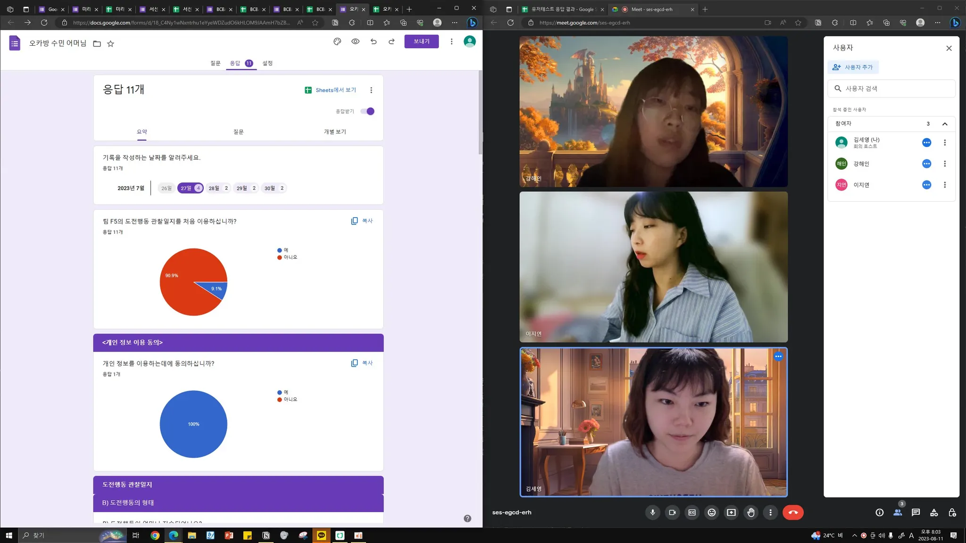Screen dimensions: 966x543
Task: Switch to the 설정 tab
Action: [x=267, y=63]
